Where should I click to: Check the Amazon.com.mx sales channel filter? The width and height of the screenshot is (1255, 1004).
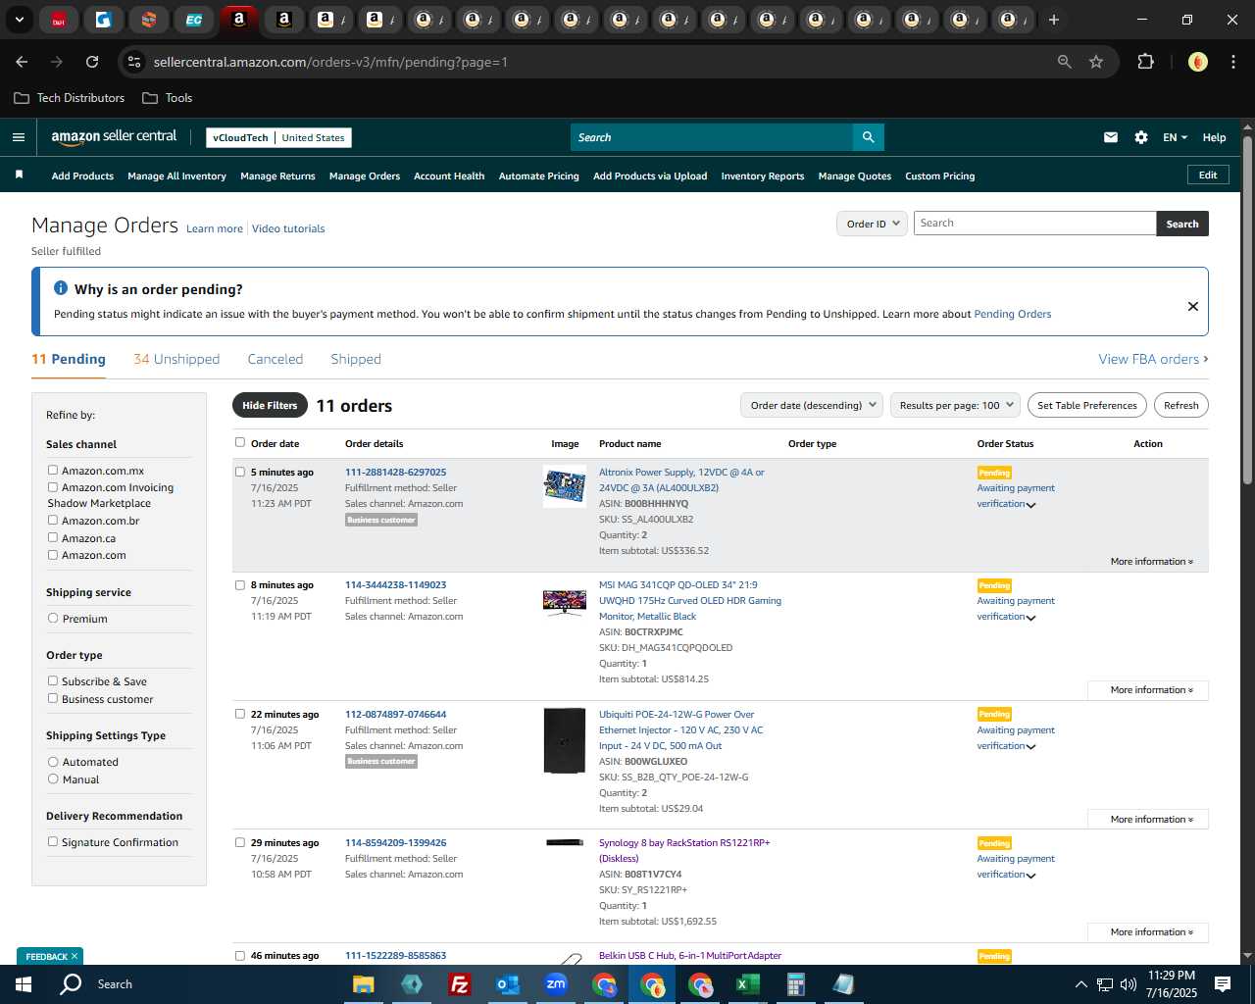[x=53, y=471]
